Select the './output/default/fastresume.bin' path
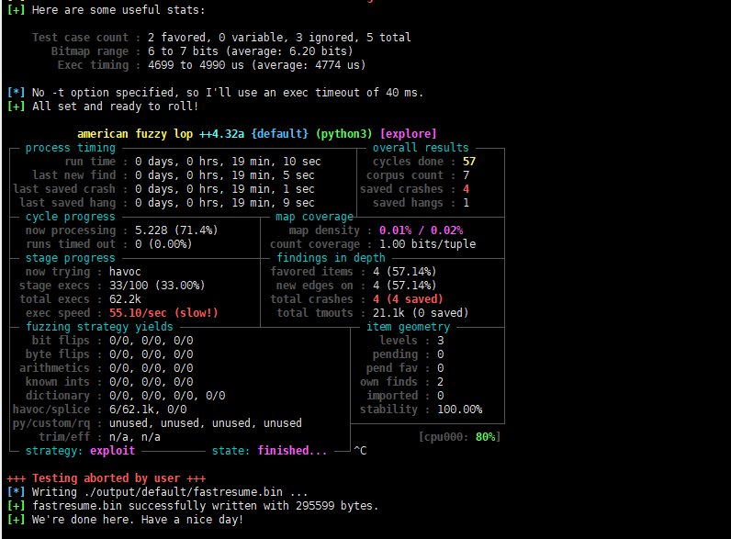 point(184,492)
